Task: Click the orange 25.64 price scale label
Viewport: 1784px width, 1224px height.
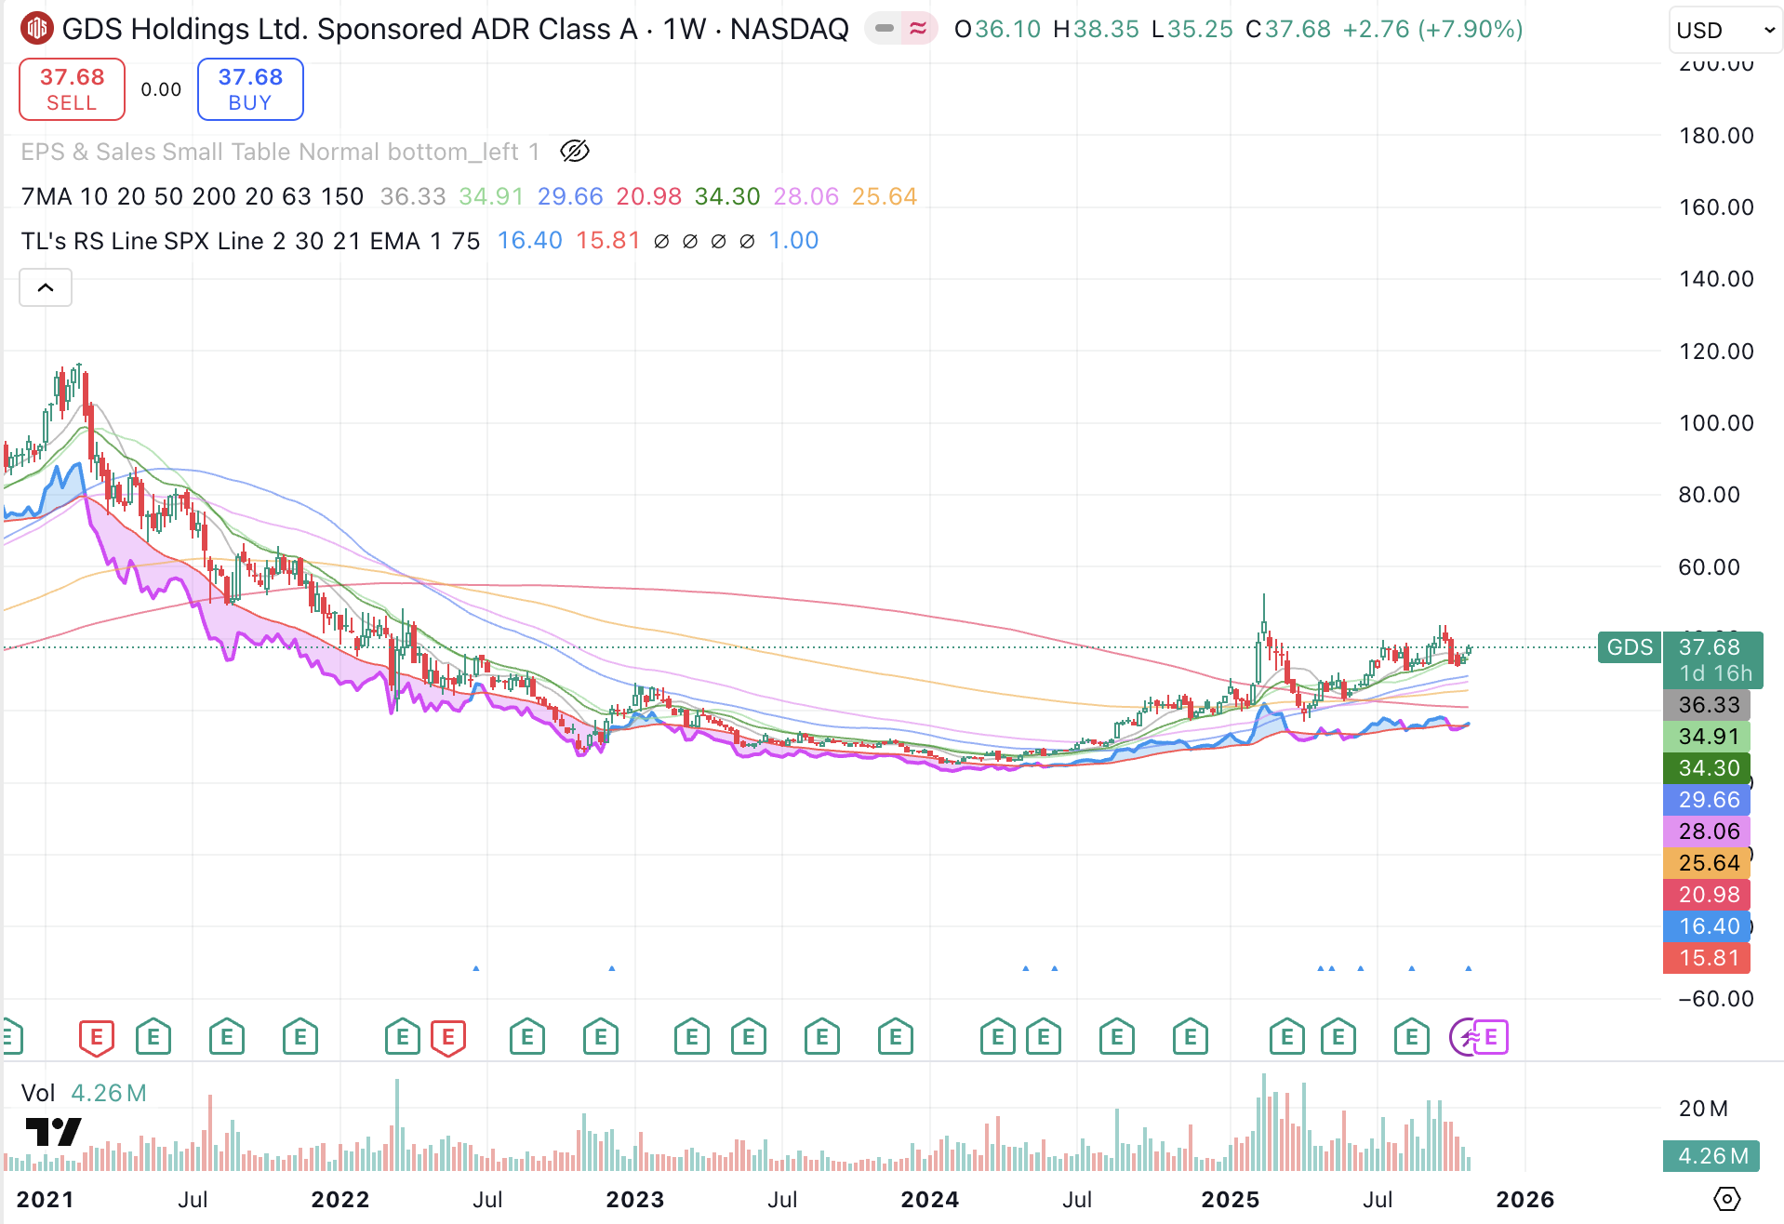Action: (1708, 863)
